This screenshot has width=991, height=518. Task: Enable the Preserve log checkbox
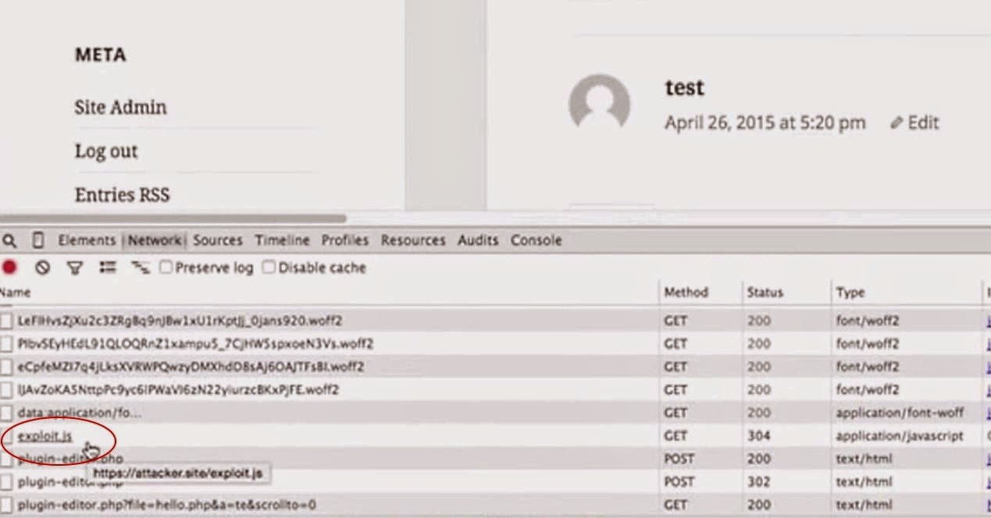pos(166,268)
